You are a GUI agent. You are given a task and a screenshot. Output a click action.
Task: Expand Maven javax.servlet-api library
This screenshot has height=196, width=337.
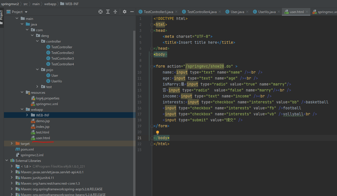pyautogui.click(x=12, y=172)
